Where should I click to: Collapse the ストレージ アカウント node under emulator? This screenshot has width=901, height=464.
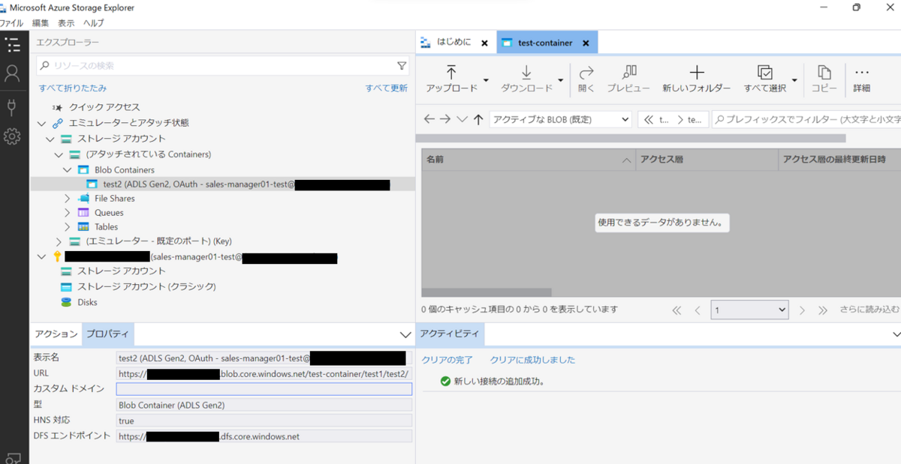pyautogui.click(x=50, y=139)
